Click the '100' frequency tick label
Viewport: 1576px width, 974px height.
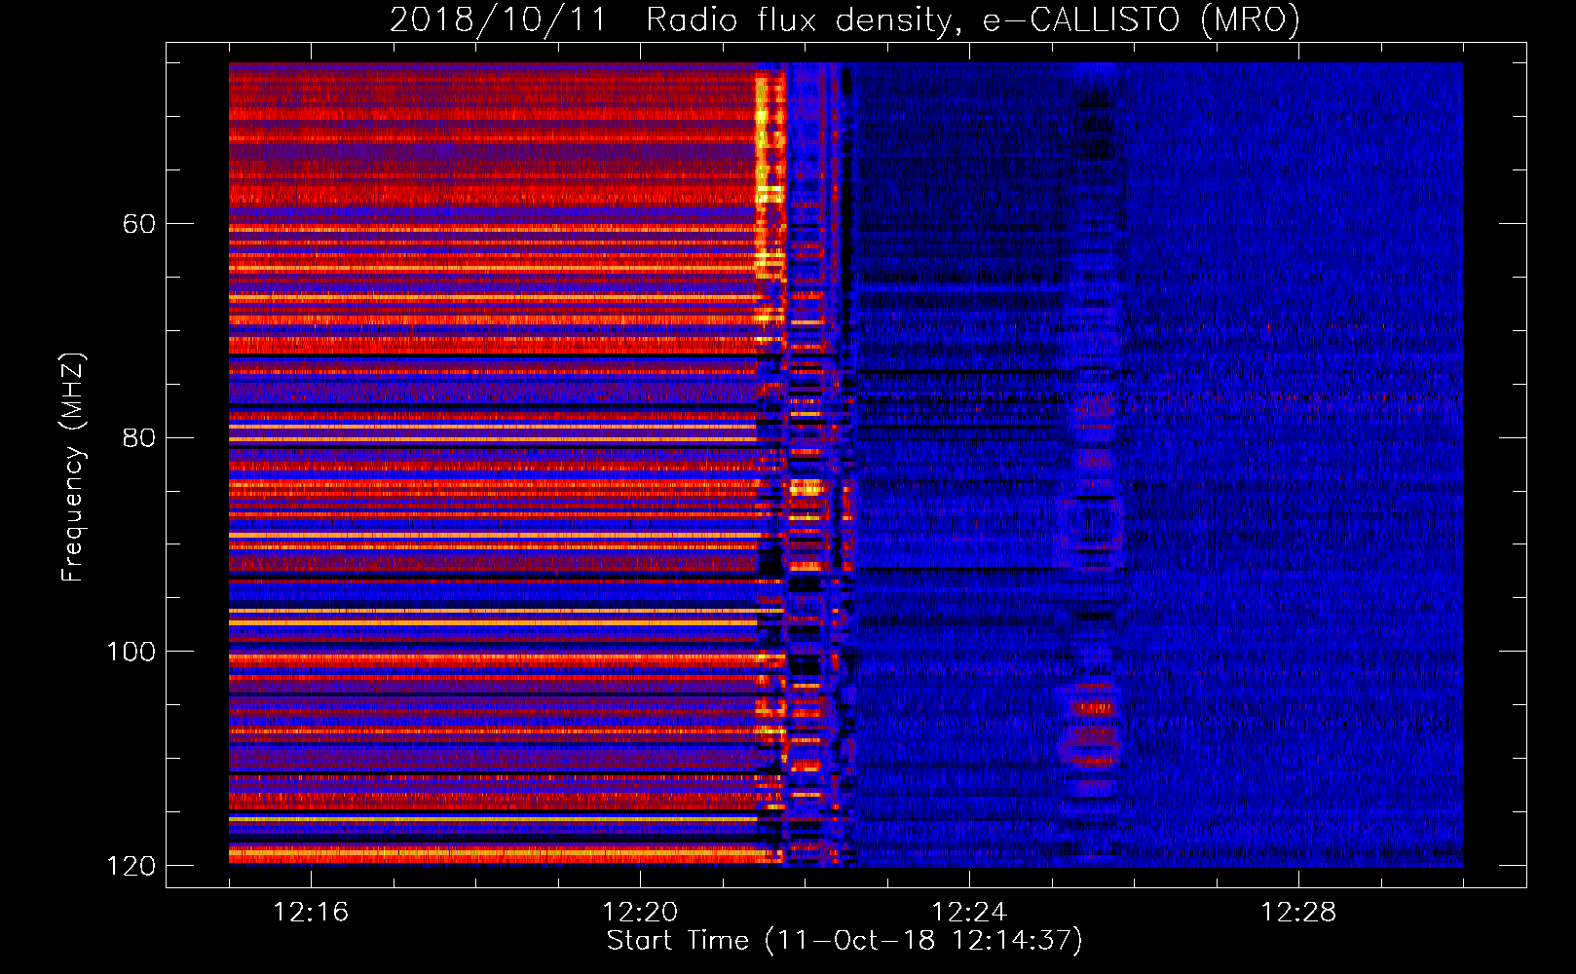coord(131,652)
